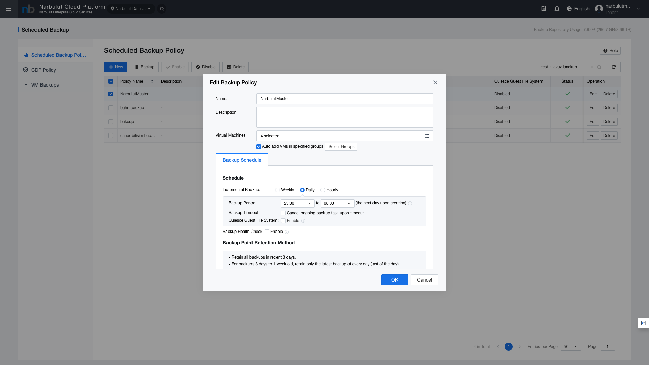
Task: Open Scheduled Backup Policy in sidebar
Action: point(55,55)
